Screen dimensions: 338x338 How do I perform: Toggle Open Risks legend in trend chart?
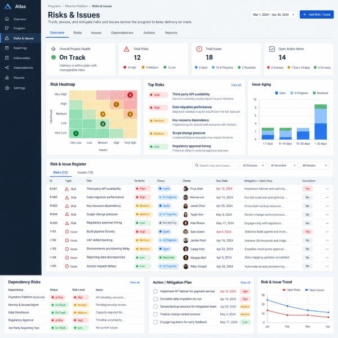(291, 290)
